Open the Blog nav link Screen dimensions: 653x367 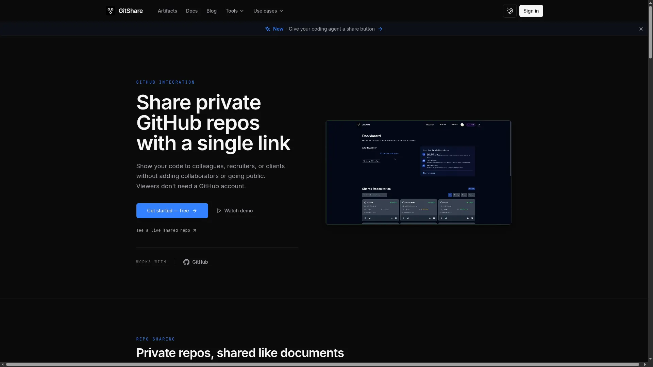coord(212,11)
